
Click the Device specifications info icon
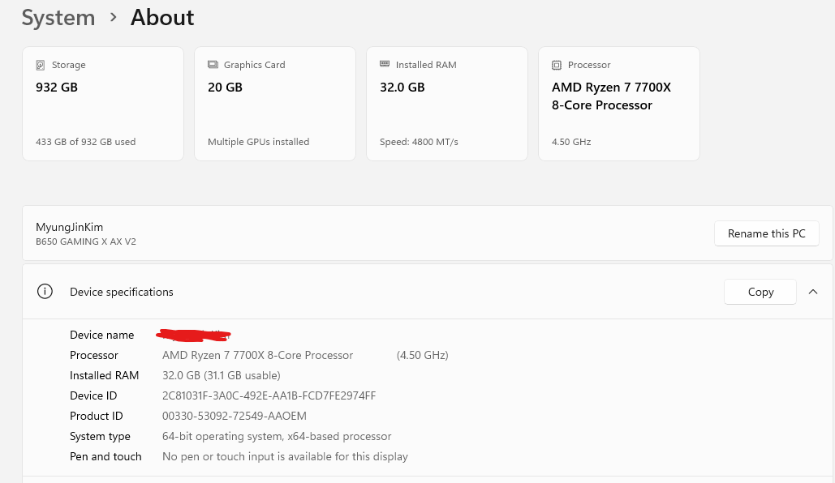click(x=45, y=292)
